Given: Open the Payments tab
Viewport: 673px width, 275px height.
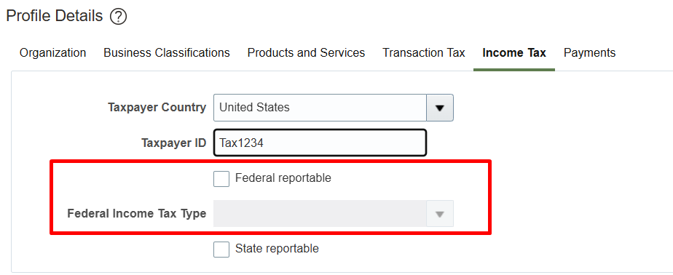Looking at the screenshot, I should [x=590, y=53].
